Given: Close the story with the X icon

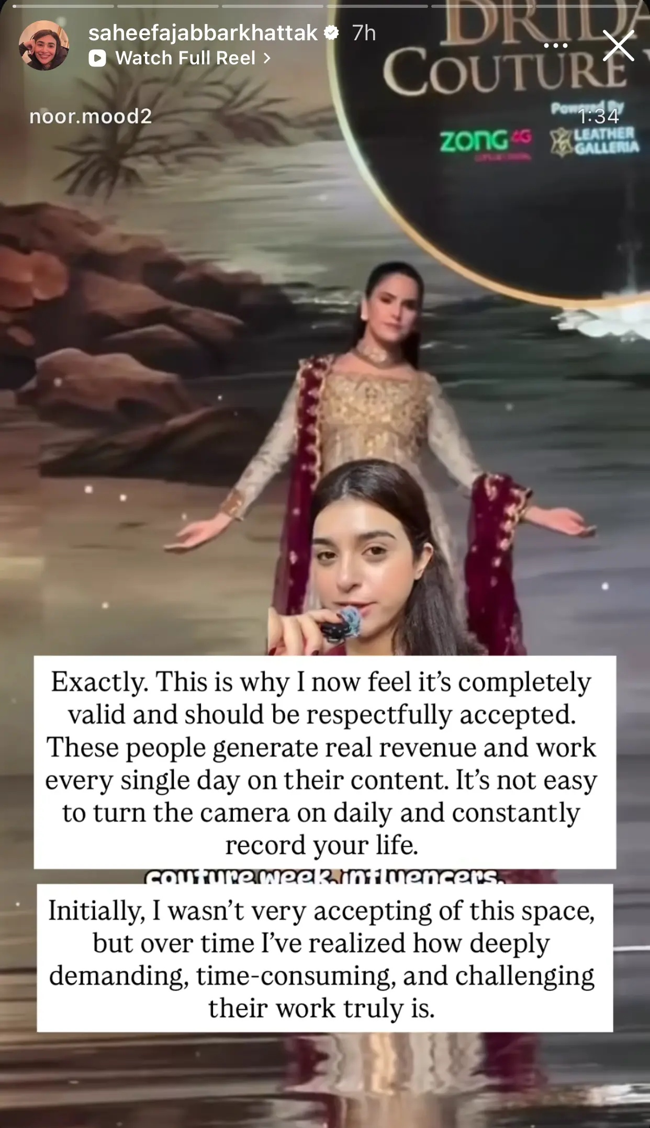Looking at the screenshot, I should (x=619, y=45).
